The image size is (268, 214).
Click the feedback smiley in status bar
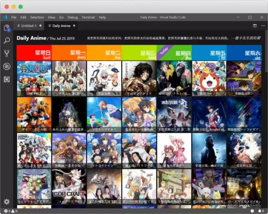252,211
